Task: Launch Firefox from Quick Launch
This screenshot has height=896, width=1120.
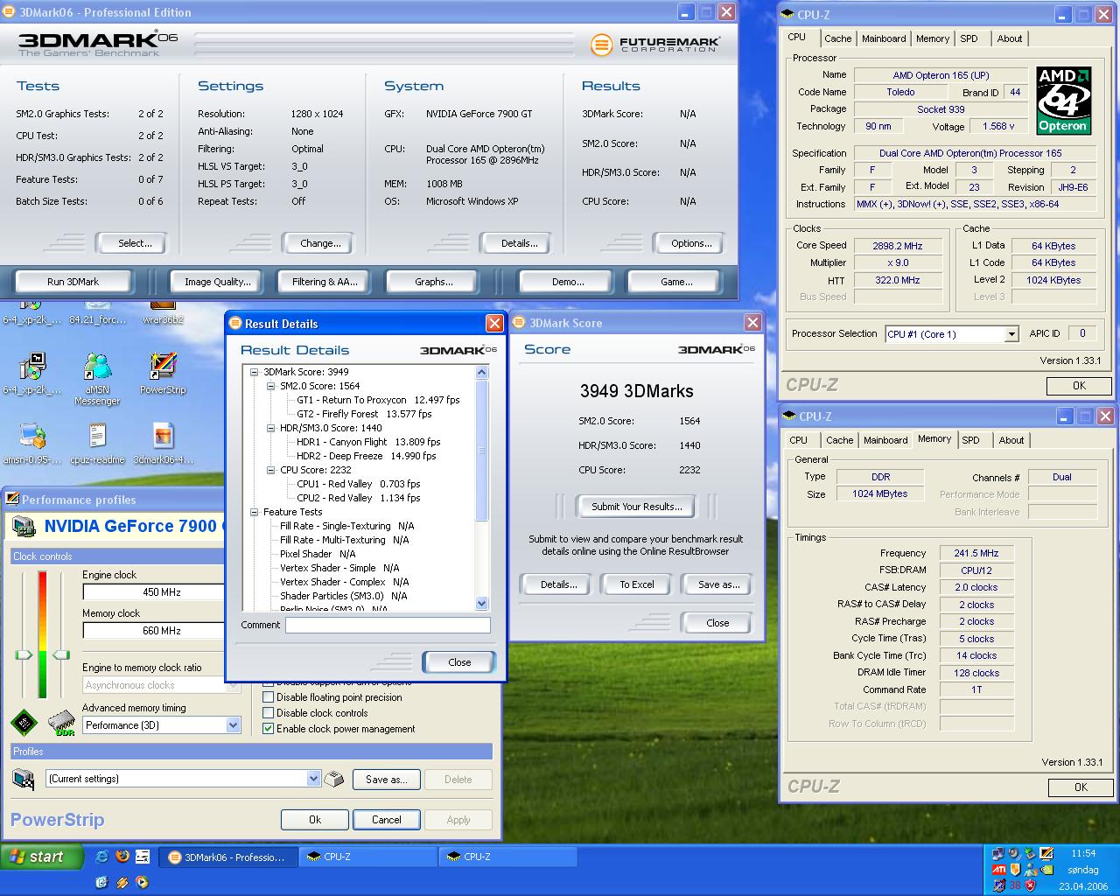Action: click(122, 857)
